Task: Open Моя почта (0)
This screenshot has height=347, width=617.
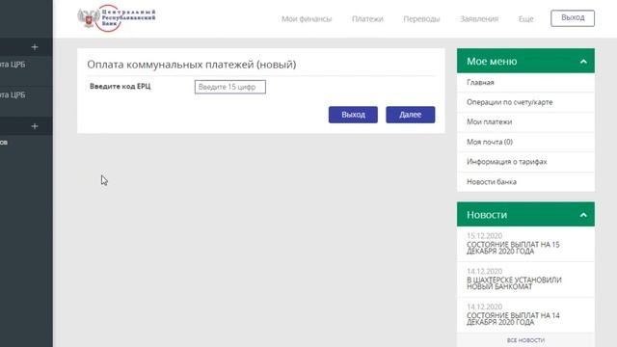Action: (525, 142)
